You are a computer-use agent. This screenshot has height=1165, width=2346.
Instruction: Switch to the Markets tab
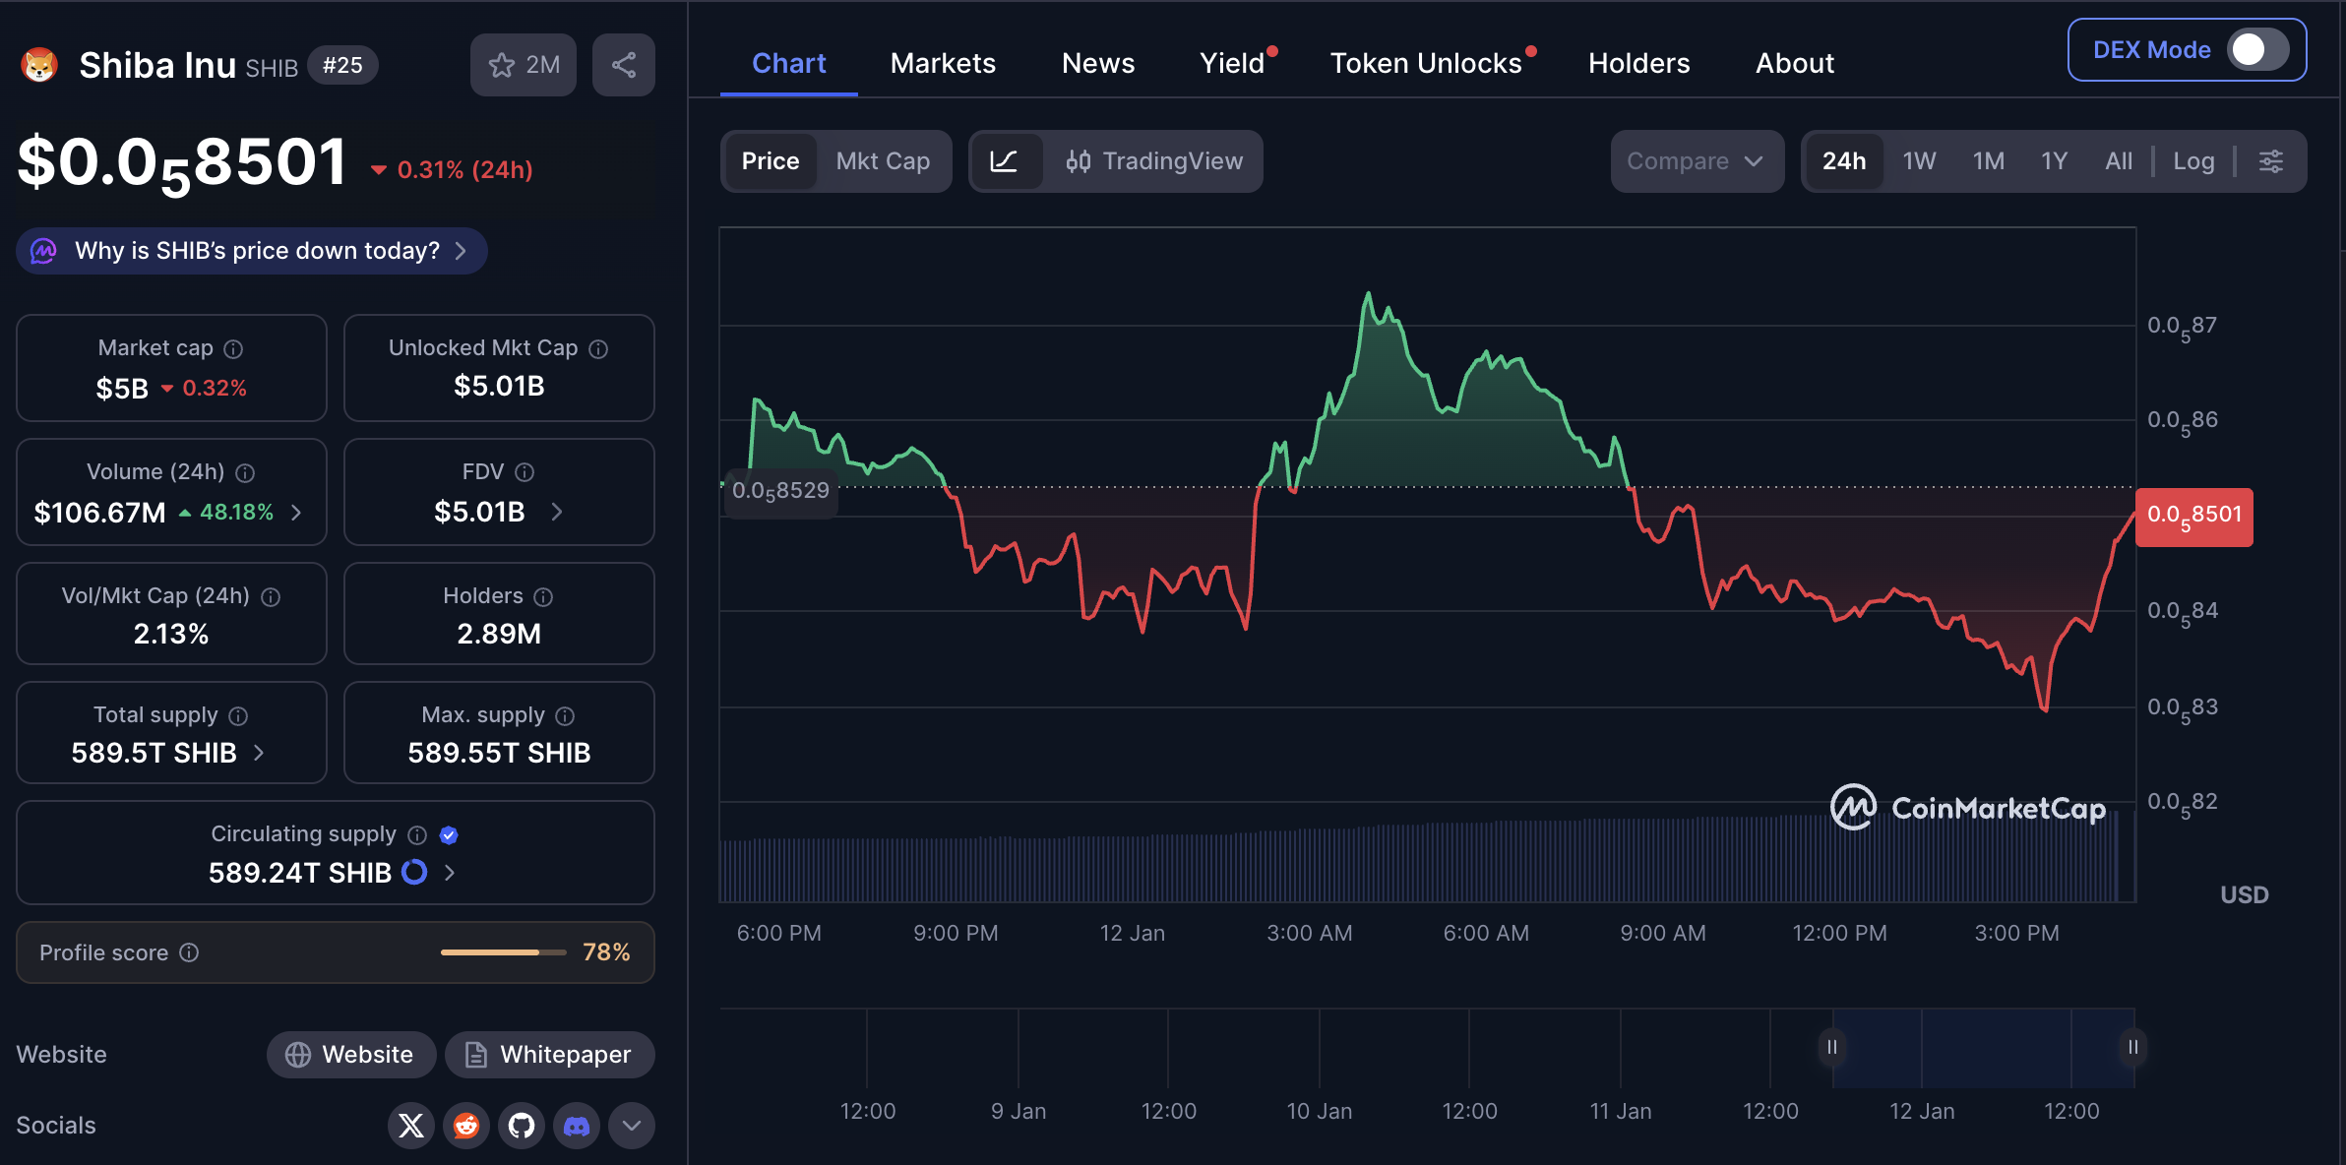942,63
